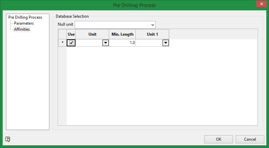Close the Pre Drilling Process dialog
This screenshot has height=148, width=269.
tap(260, 4)
